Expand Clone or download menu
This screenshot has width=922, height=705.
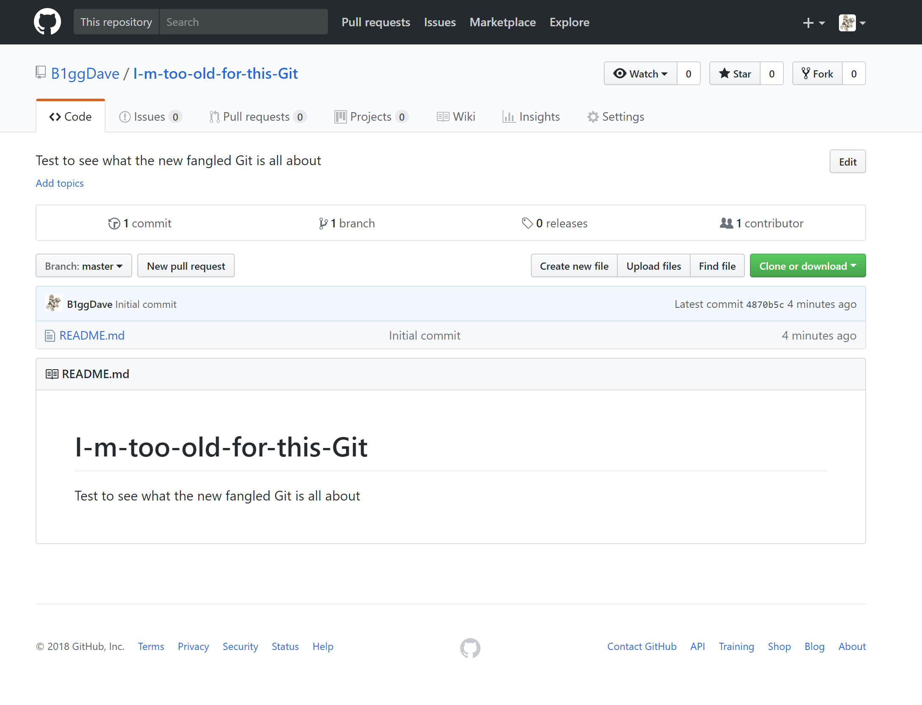click(x=808, y=266)
